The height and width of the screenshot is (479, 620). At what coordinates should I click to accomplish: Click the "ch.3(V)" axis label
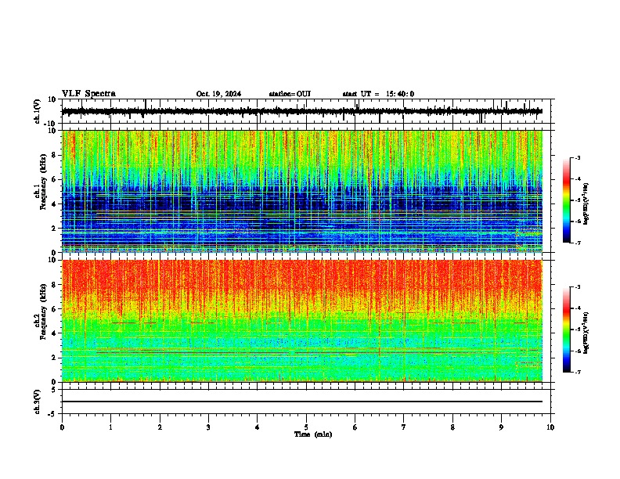[x=38, y=402]
